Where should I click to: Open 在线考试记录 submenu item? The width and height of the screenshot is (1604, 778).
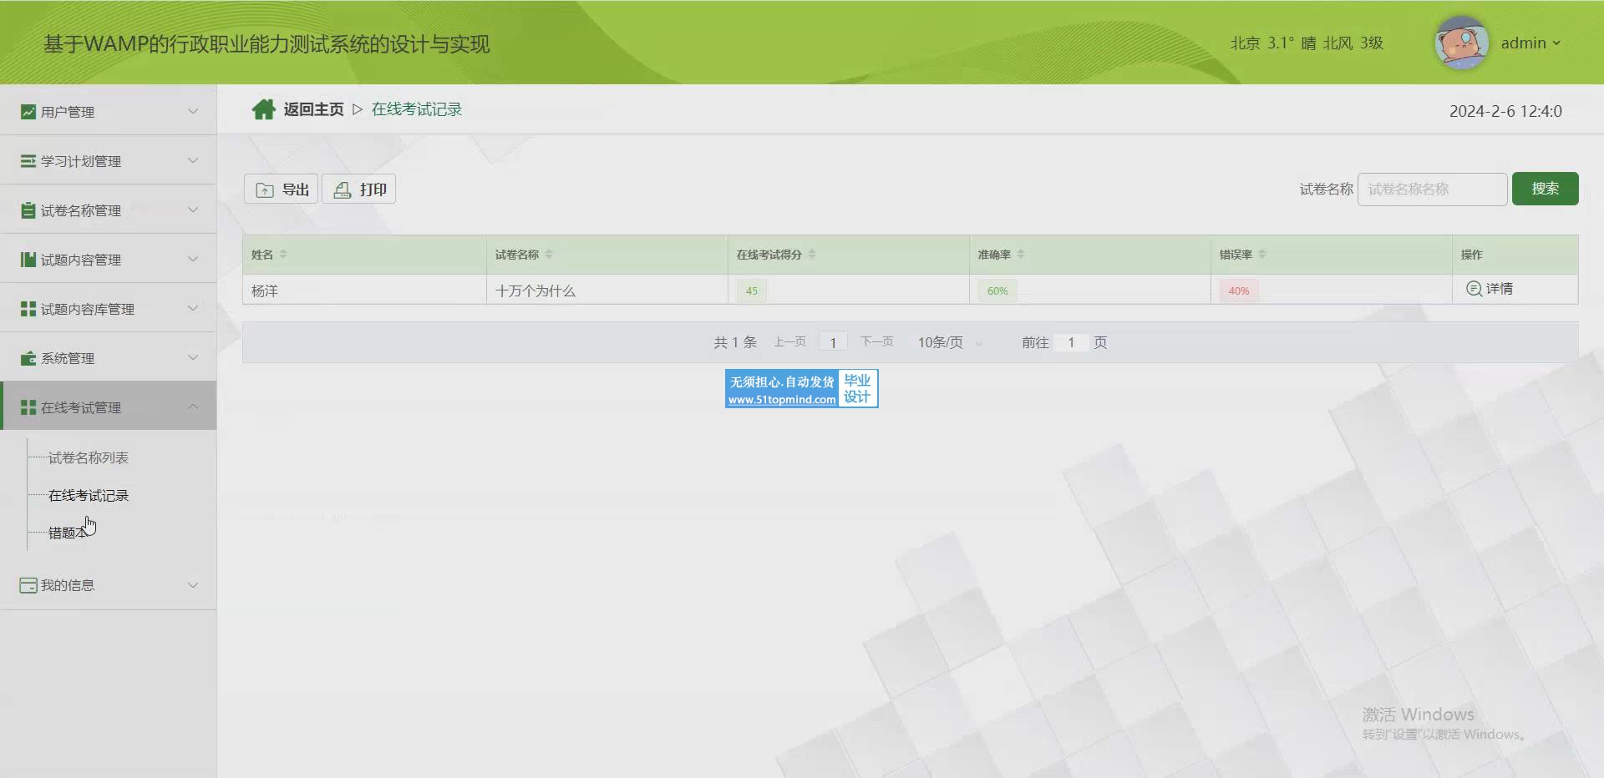click(x=89, y=495)
